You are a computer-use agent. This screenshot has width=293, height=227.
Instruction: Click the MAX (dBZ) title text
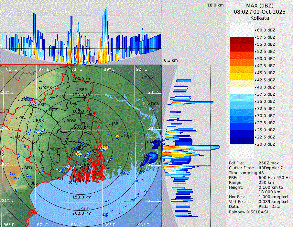tap(260, 6)
